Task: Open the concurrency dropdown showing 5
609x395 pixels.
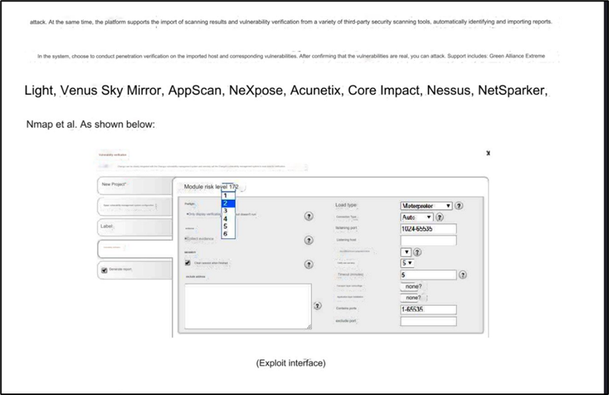Action: tap(407, 264)
